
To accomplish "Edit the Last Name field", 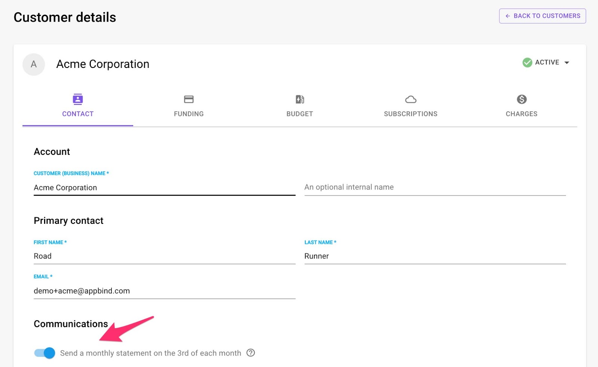I will (x=435, y=256).
